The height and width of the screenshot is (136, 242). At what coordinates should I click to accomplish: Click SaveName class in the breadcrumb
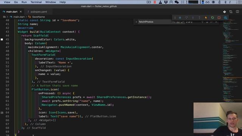pyautogui.click(x=39, y=17)
